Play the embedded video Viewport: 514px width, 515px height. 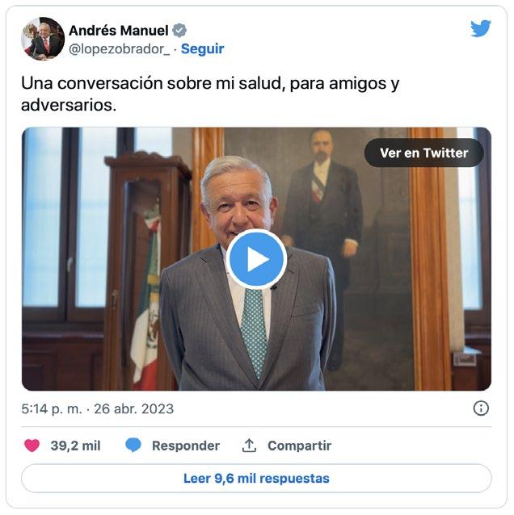click(256, 259)
